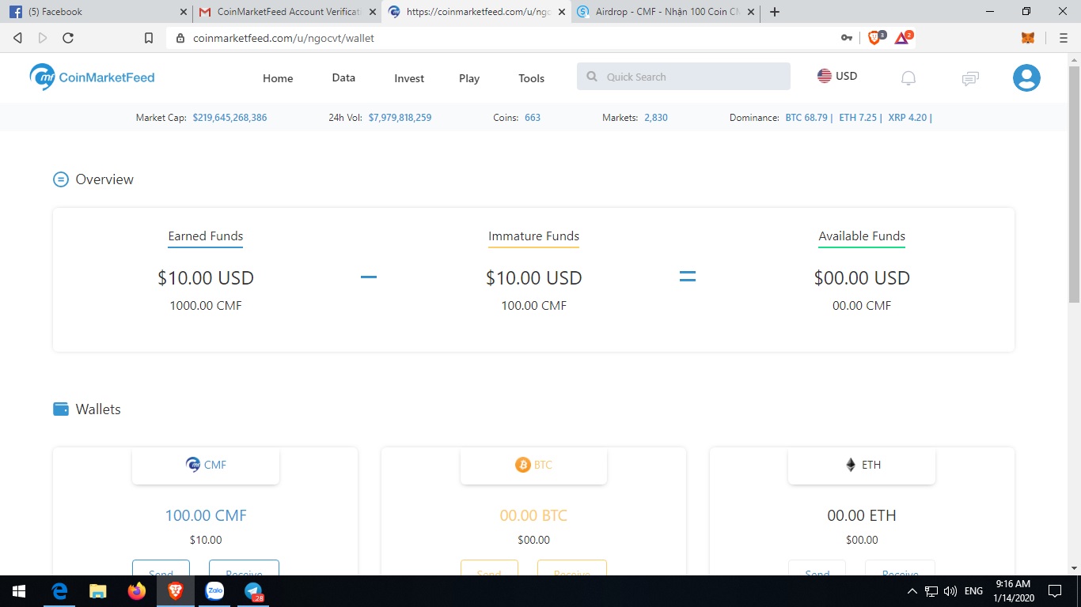Reload the page
The image size is (1081, 607).
pos(68,38)
